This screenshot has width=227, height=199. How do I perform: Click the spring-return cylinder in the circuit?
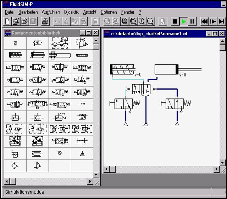click(123, 70)
